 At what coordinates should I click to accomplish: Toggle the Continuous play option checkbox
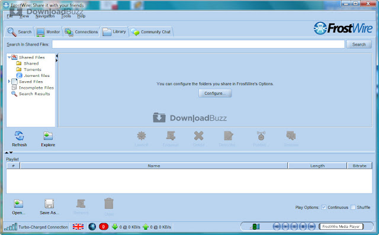[x=324, y=207]
